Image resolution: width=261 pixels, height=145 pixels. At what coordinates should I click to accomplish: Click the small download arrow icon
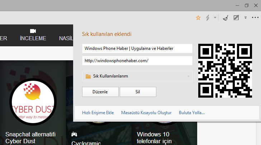click(x=246, y=18)
